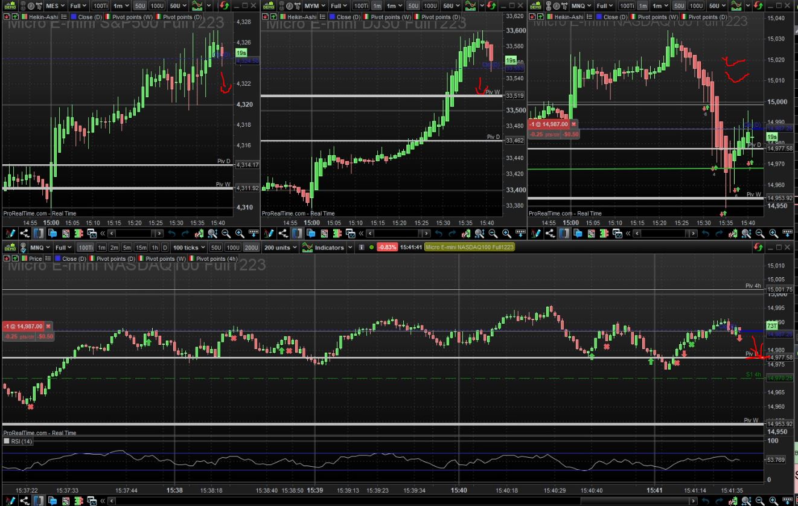Click the 1m button in MNQ tick chart
This screenshot has width=798, height=506.
tap(101, 248)
